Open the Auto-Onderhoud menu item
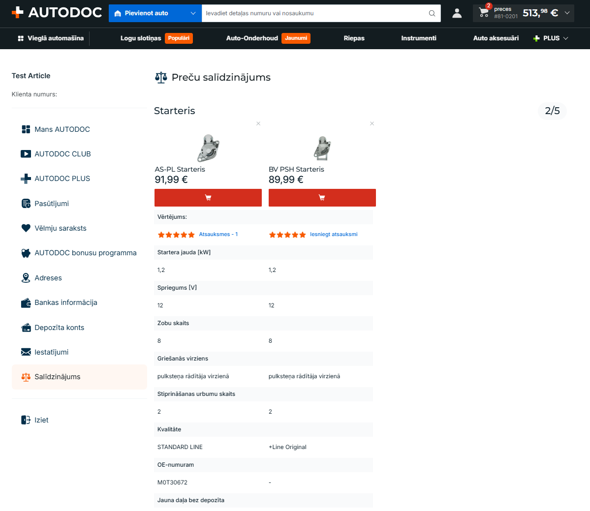Image resolution: width=590 pixels, height=511 pixels. (x=252, y=38)
